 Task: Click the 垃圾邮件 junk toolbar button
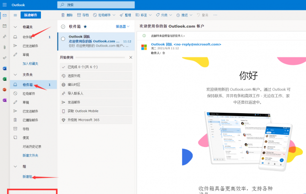tap(102, 15)
